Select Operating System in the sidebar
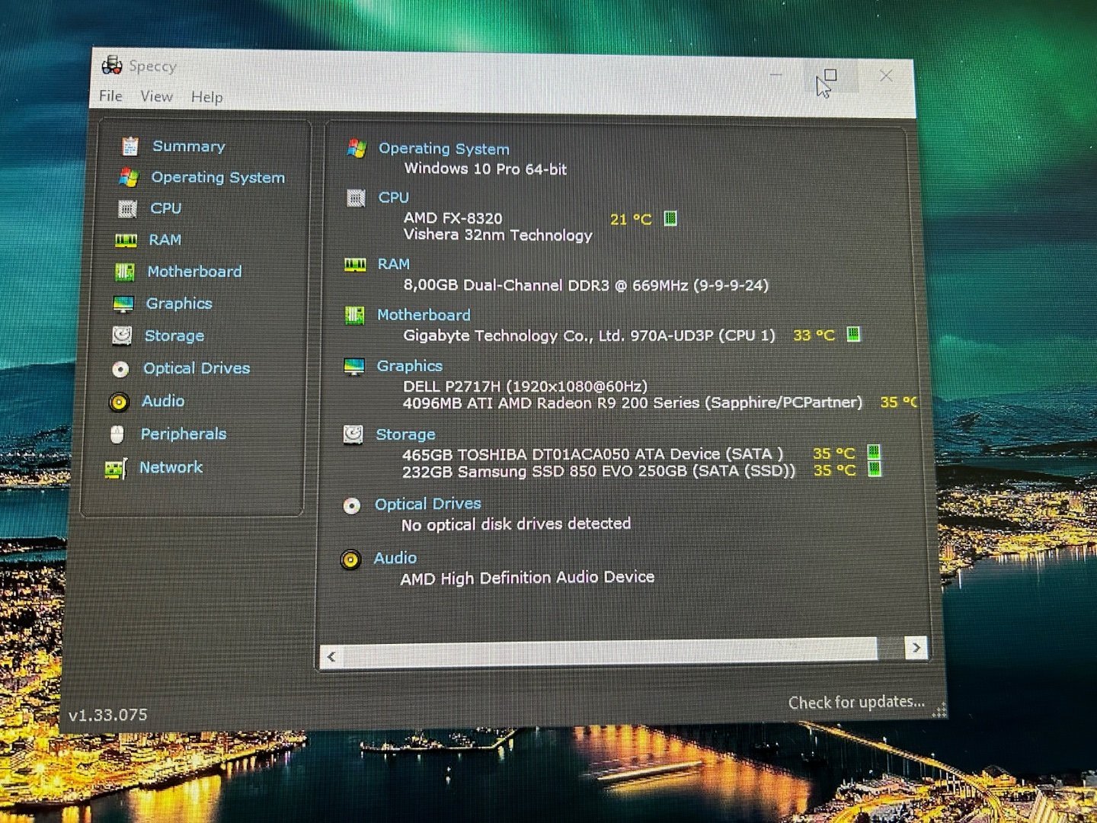 pos(218,178)
